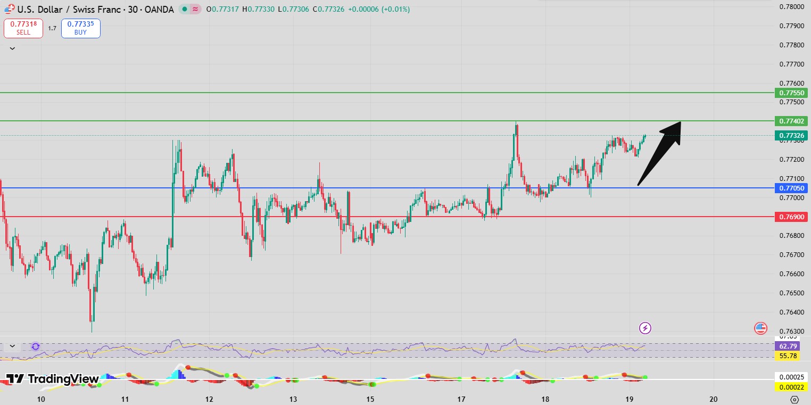Click date label 19 on time axis

(x=630, y=399)
